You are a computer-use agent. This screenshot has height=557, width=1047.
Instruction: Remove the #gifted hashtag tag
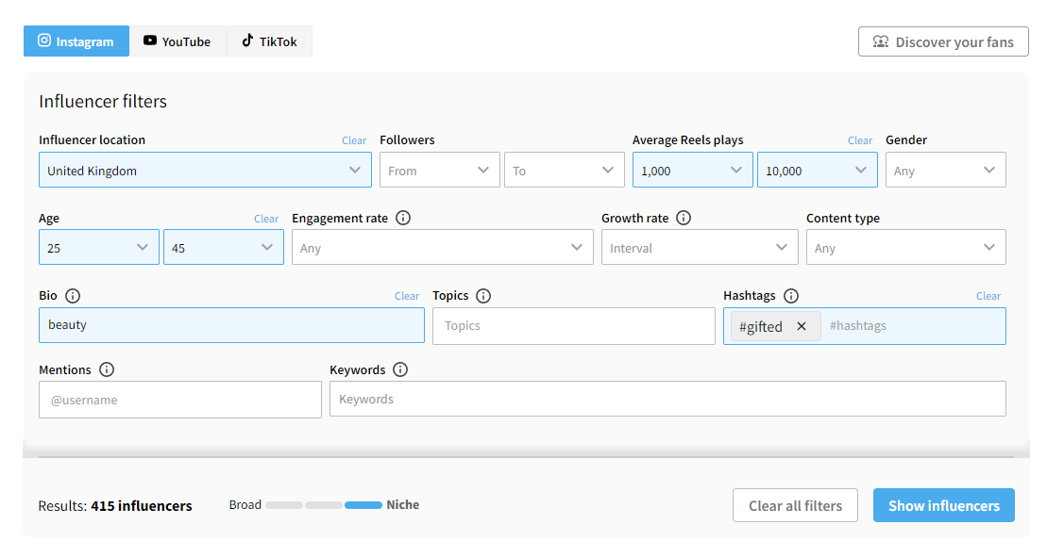pos(802,326)
